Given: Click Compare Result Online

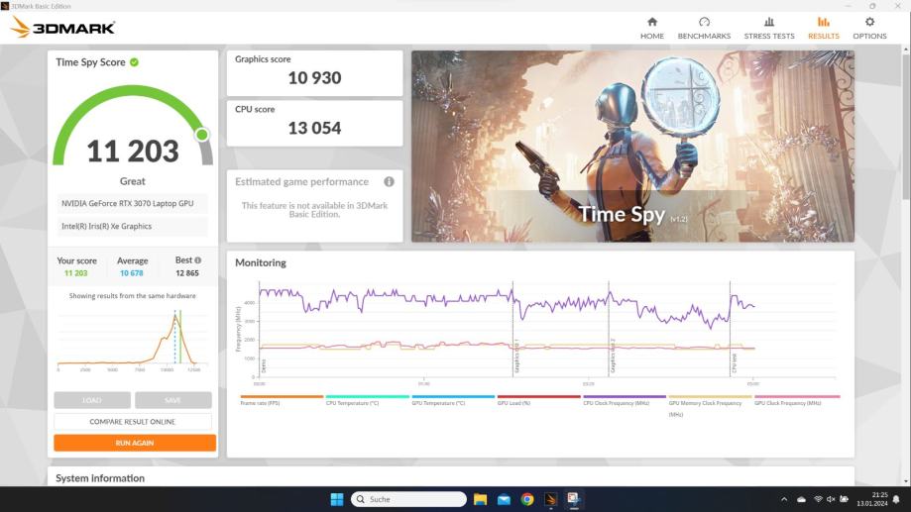Looking at the screenshot, I should [x=133, y=422].
